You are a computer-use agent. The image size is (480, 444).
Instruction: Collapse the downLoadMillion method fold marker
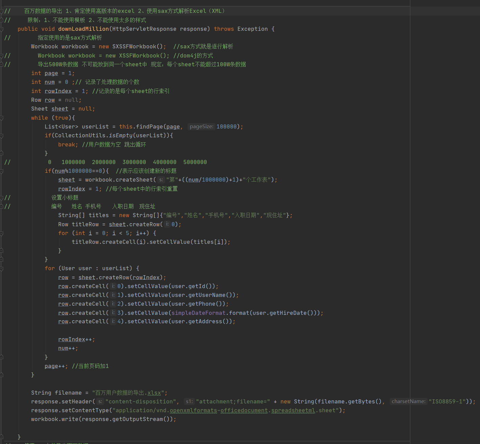[x=1, y=29]
